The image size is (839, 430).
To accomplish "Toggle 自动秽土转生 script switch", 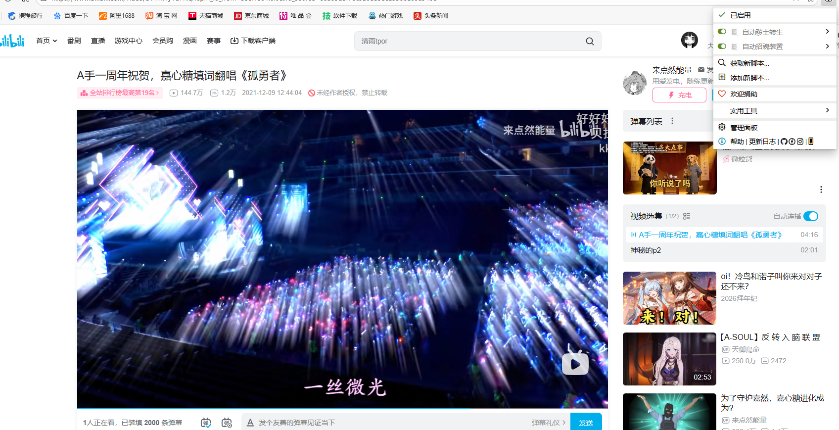I will [722, 32].
